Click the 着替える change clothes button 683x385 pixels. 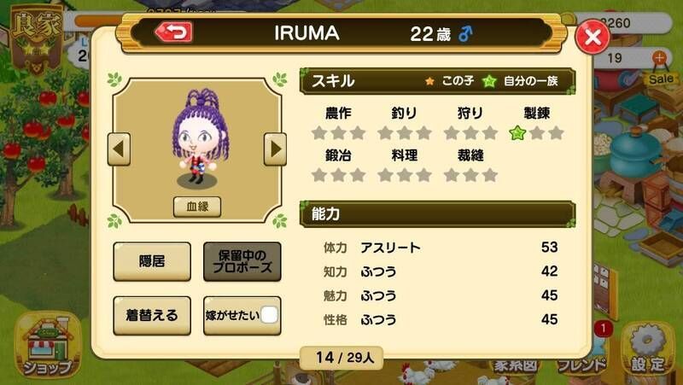152,315
